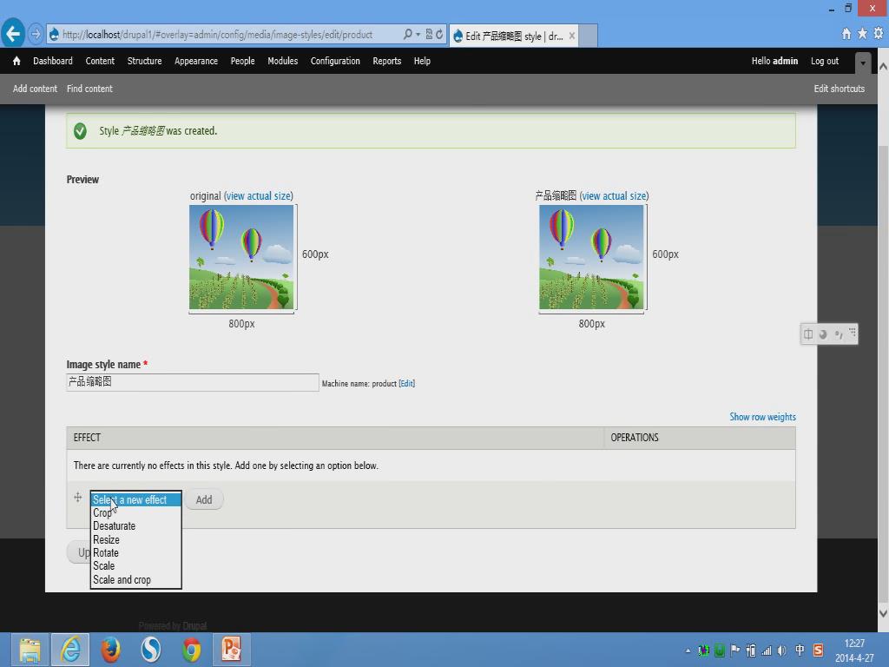Open the browser tools gear icon
Screen dimensions: 889x667
point(879,34)
